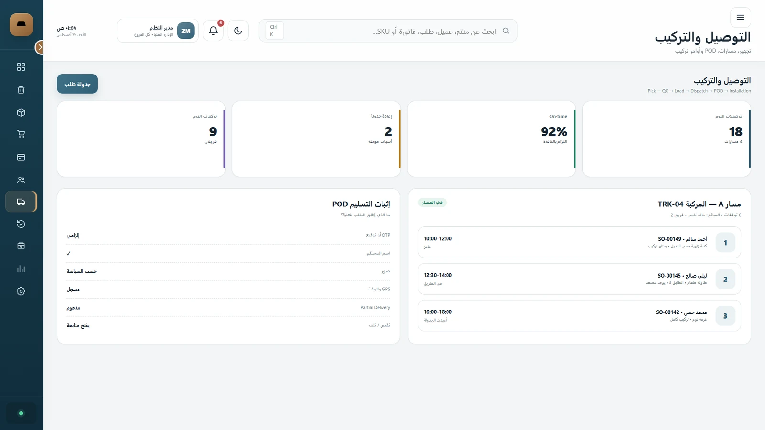Viewport: 765px width, 430px height.
Task: Click the app logo at sidebar top
Action: click(x=21, y=24)
